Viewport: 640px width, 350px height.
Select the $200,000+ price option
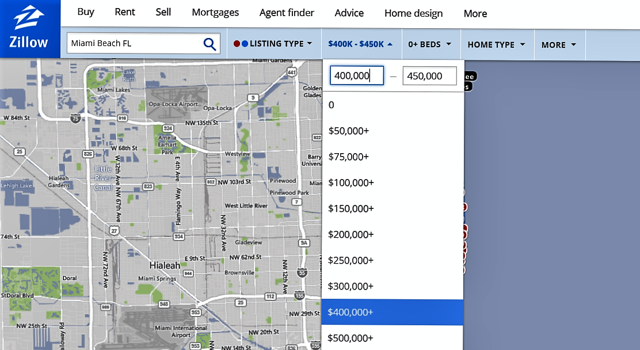tap(393, 234)
